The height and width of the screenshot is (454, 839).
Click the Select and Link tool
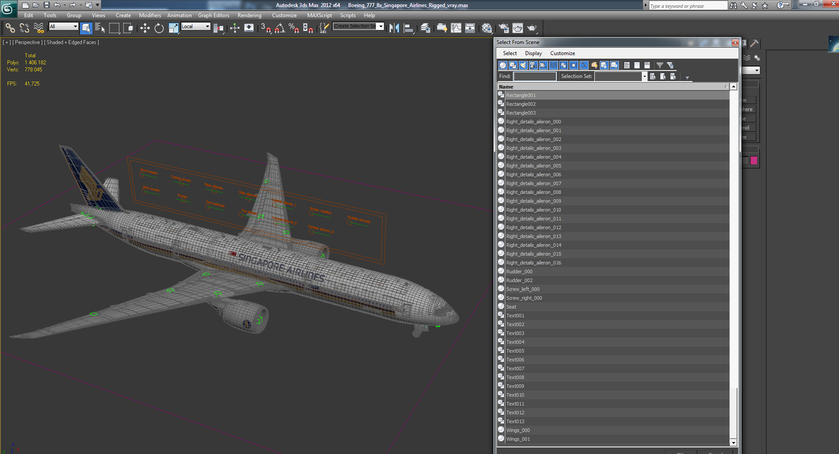pyautogui.click(x=10, y=28)
